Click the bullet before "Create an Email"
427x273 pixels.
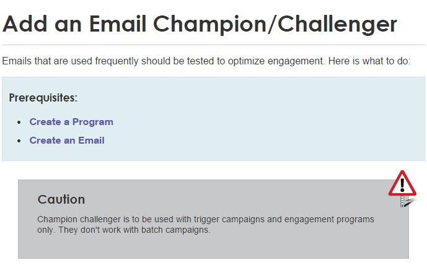pyautogui.click(x=19, y=141)
